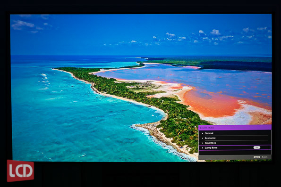Click the OK pill beside Lamp Save
The image size is (281, 187).
(x=256, y=147)
